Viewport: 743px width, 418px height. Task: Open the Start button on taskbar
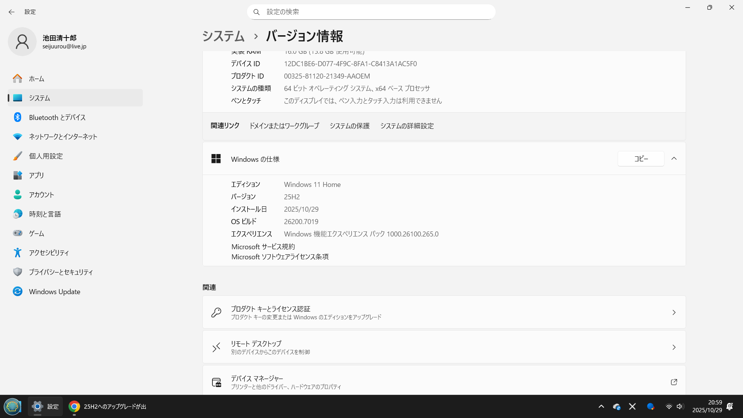click(x=12, y=406)
